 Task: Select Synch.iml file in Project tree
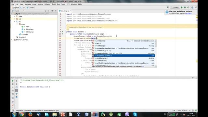(x=21, y=37)
